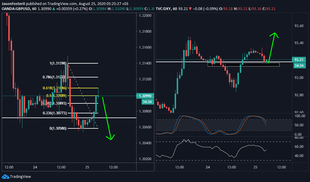Click the 34:34 countdown on GBPUSD axis

147,102
